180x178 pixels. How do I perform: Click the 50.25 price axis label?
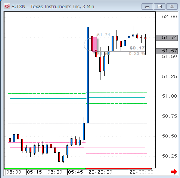[170, 156]
